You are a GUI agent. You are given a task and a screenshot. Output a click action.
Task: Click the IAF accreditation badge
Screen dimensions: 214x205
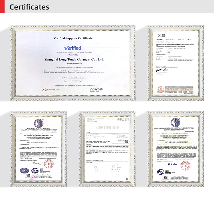25,171
